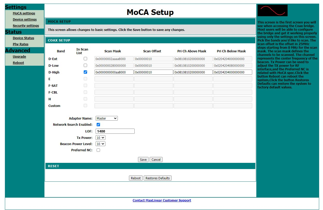
Task: Enable the D-Low band scan checkbox
Action: 85,65
